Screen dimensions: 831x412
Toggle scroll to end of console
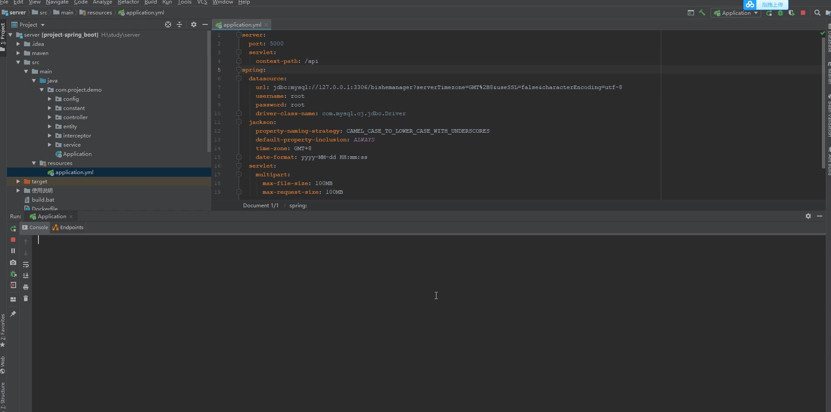point(26,276)
